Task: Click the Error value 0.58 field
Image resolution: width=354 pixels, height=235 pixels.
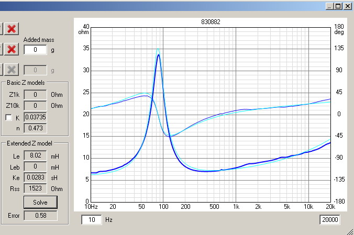Action: click(x=41, y=216)
